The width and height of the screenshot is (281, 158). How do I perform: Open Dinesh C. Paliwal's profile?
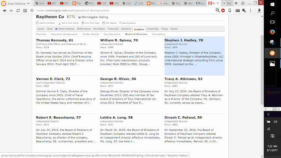(183, 118)
